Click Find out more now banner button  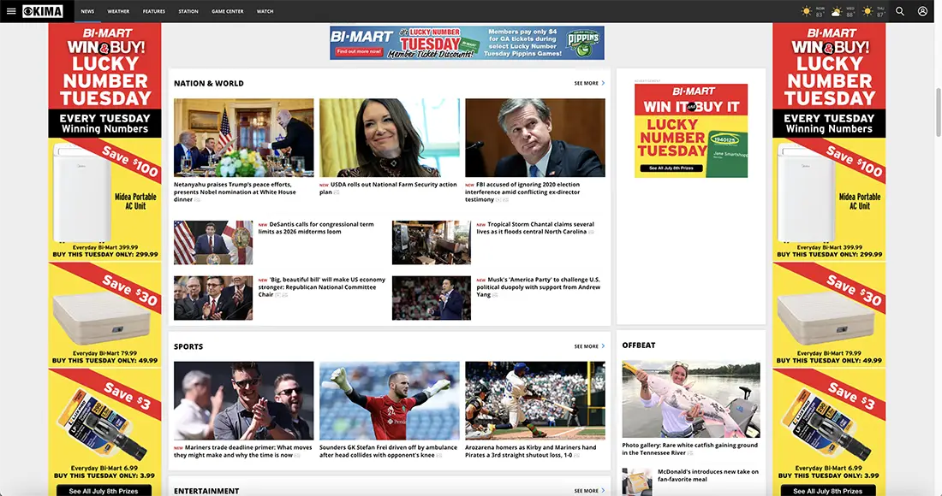click(x=359, y=51)
